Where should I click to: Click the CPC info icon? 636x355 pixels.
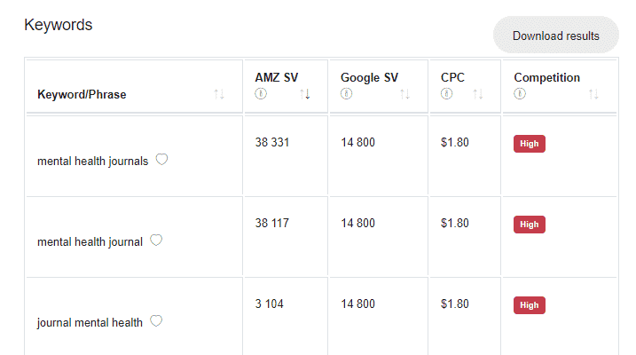coord(446,94)
